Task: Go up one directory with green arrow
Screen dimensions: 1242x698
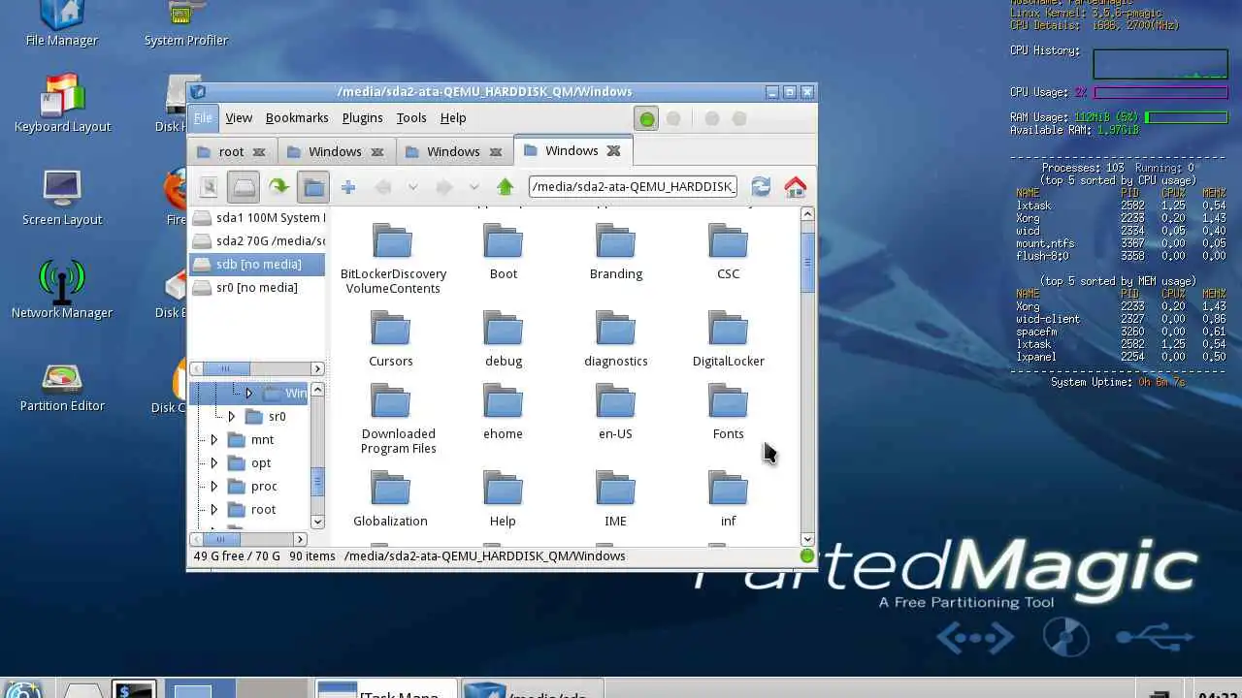Action: [x=505, y=187]
